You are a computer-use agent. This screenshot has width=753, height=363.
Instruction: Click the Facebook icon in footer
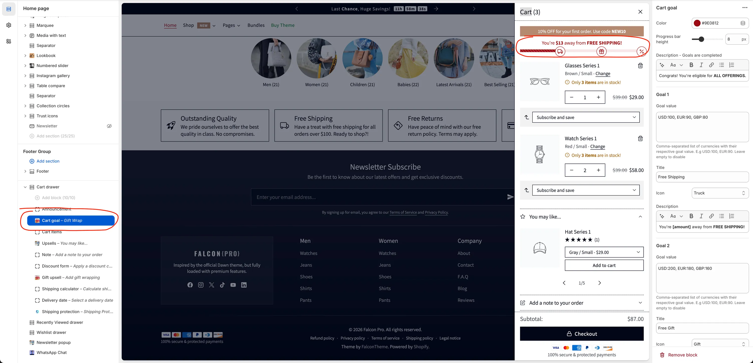click(x=190, y=285)
